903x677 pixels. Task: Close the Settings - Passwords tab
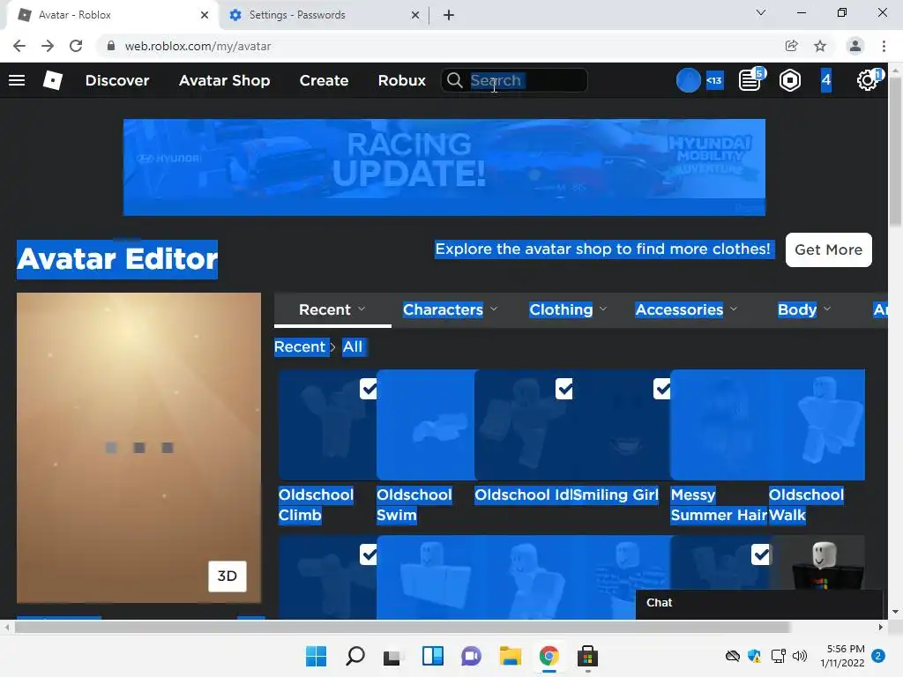point(414,15)
